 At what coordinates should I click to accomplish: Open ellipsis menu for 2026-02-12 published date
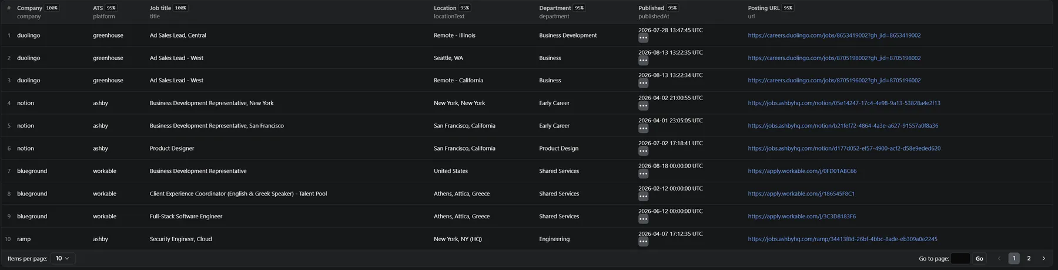[x=643, y=196]
